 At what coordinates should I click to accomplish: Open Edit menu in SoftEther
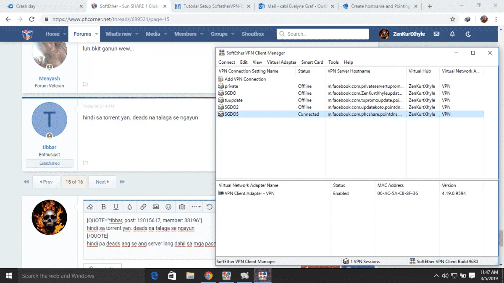pos(244,62)
